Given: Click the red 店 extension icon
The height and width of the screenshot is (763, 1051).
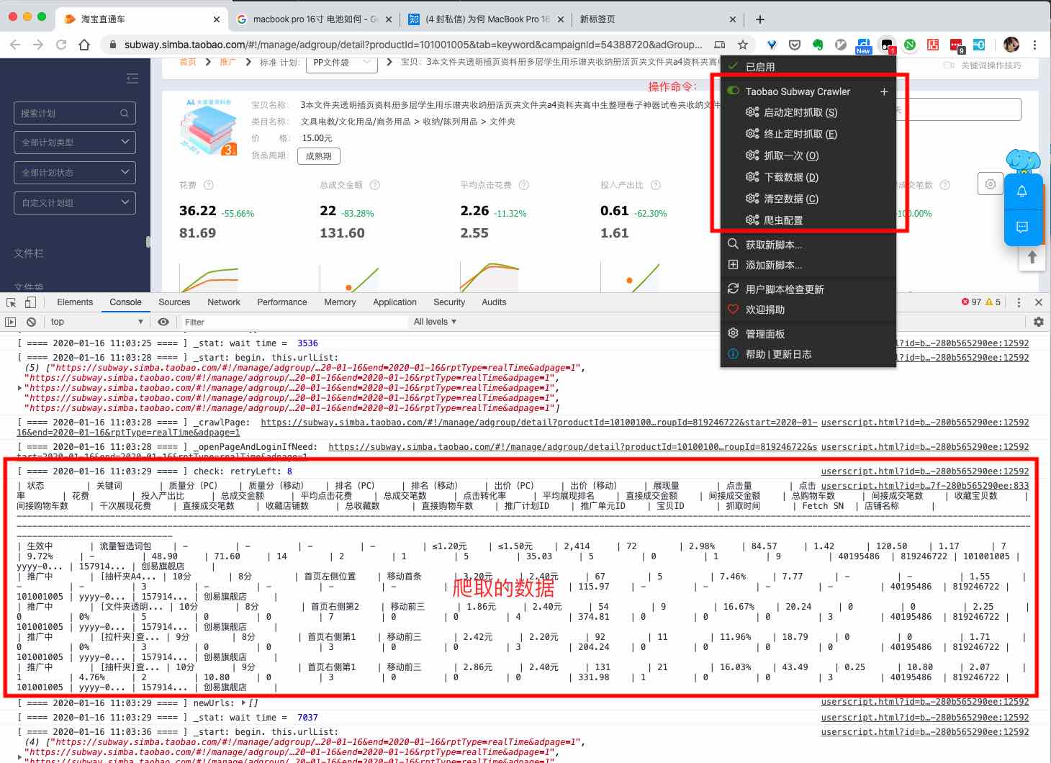Looking at the screenshot, I should click(x=933, y=45).
